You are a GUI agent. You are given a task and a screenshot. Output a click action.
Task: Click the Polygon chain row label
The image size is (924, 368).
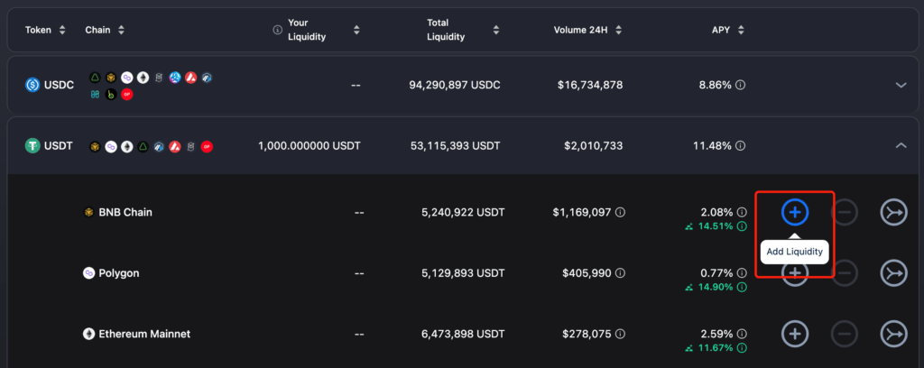pos(118,272)
